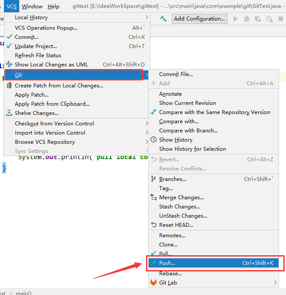The width and height of the screenshot is (286, 295).
Task: Click the blue arrow icon beside Update Project
Action: point(9,46)
